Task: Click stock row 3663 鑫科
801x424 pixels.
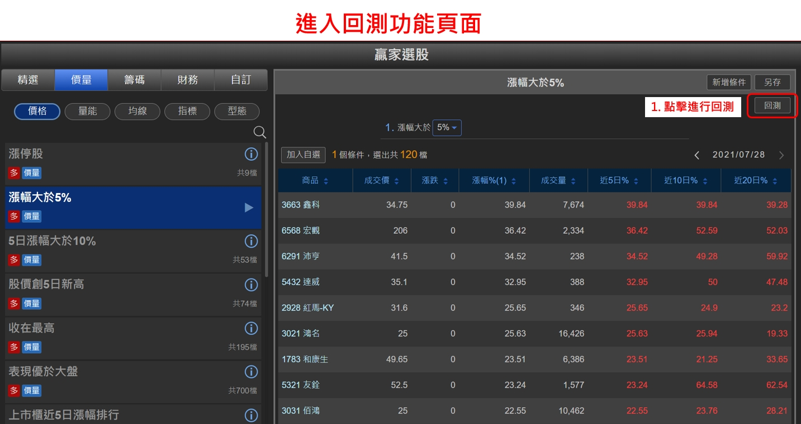Action: click(x=301, y=205)
